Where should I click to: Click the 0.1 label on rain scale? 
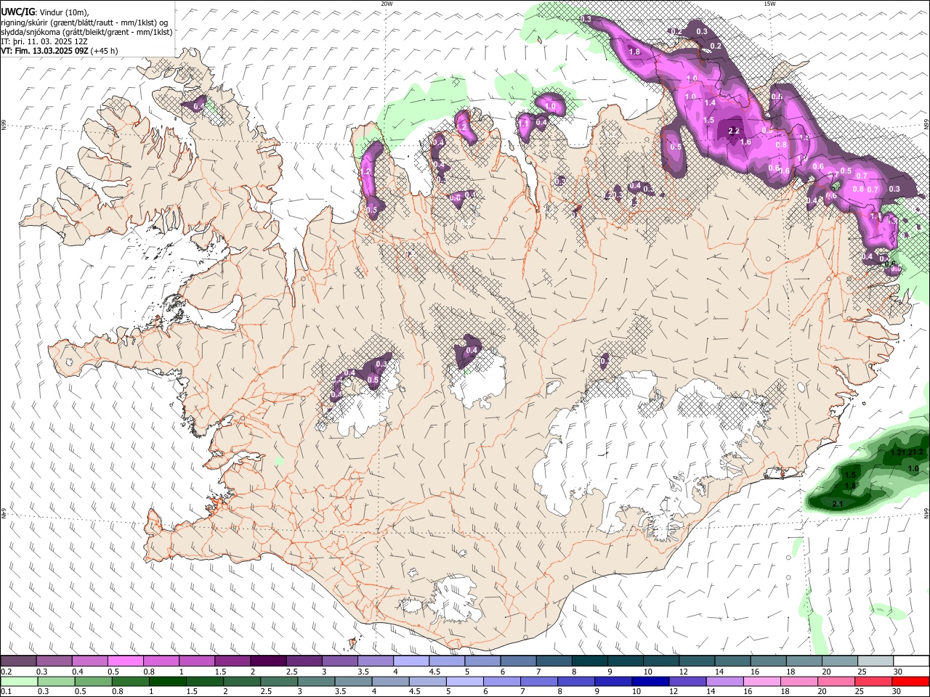(6, 692)
